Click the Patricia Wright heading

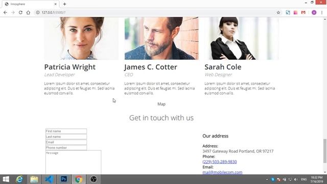70,67
